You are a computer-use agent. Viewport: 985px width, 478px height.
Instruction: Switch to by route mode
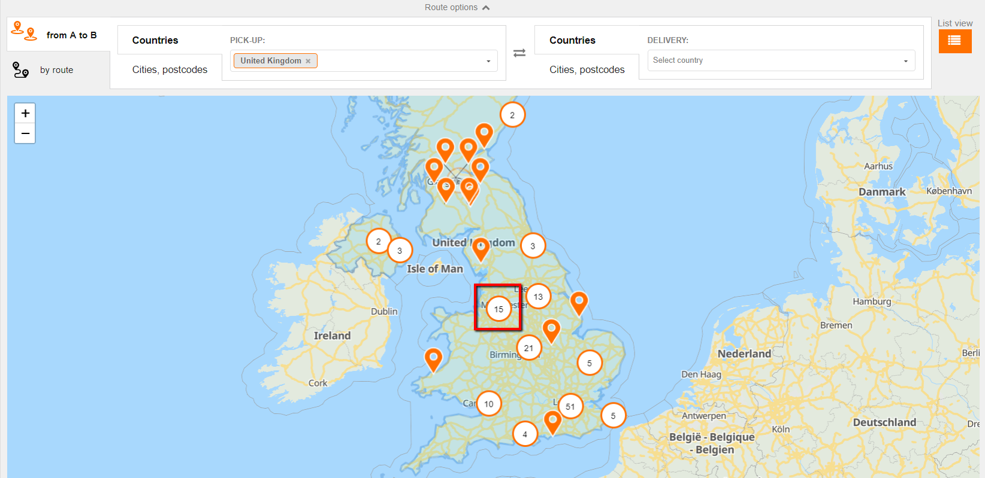(56, 70)
